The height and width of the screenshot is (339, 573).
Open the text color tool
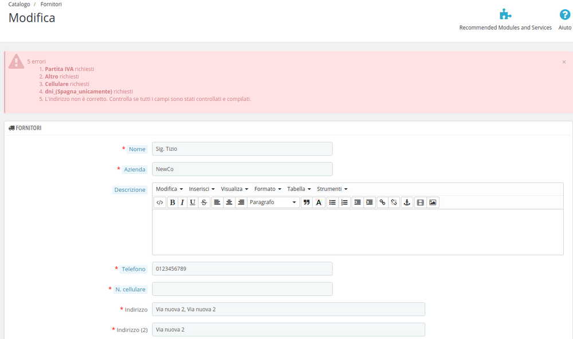[319, 202]
